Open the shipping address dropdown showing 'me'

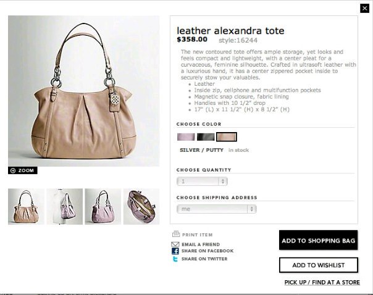pos(217,209)
